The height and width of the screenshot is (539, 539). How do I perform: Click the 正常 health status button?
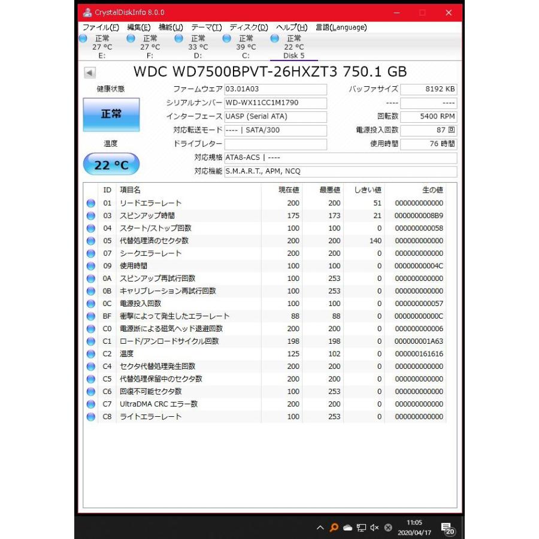[111, 114]
